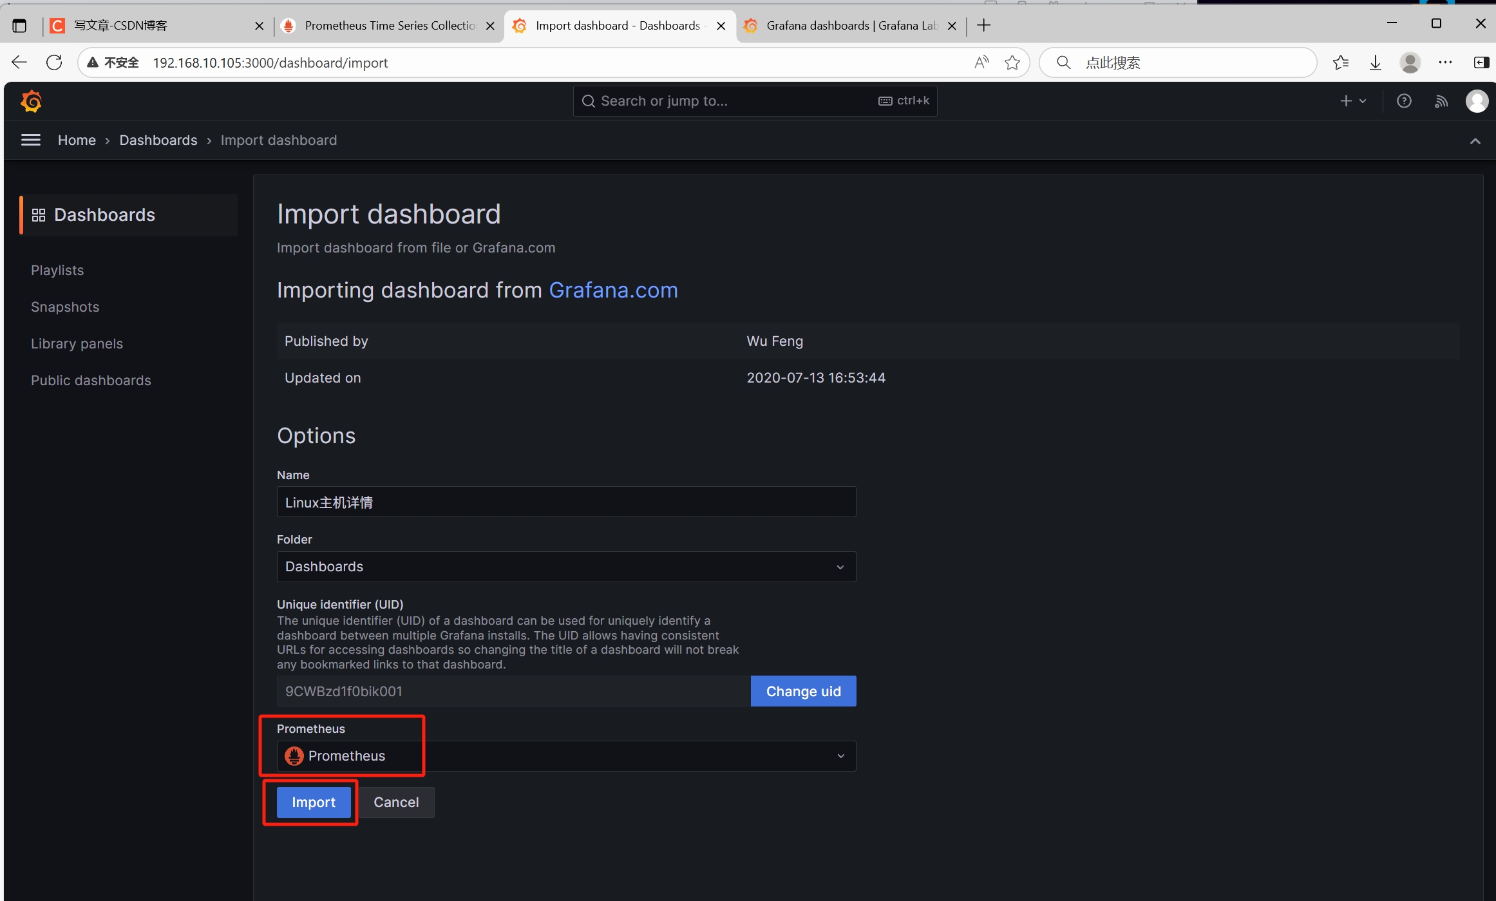1496x901 pixels.
Task: Click the Grafana logo icon
Action: tap(31, 101)
